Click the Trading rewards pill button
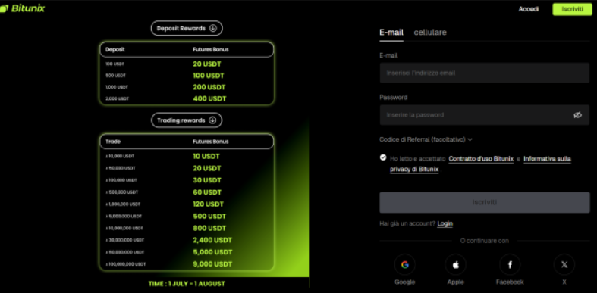 click(x=187, y=120)
